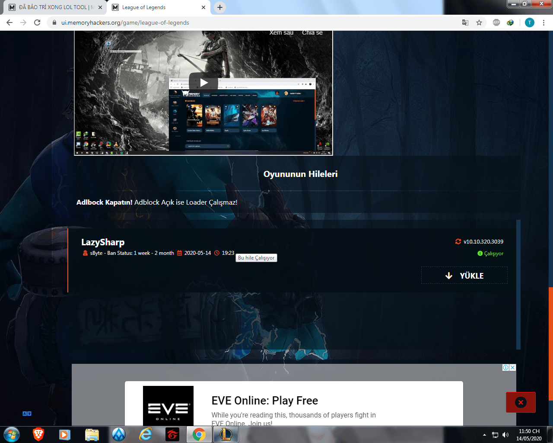Play the embedded video preview
Viewport: 553px width, 443px height.
pos(203,83)
